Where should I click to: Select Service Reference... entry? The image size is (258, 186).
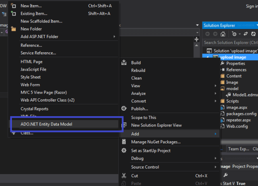tap(38, 53)
